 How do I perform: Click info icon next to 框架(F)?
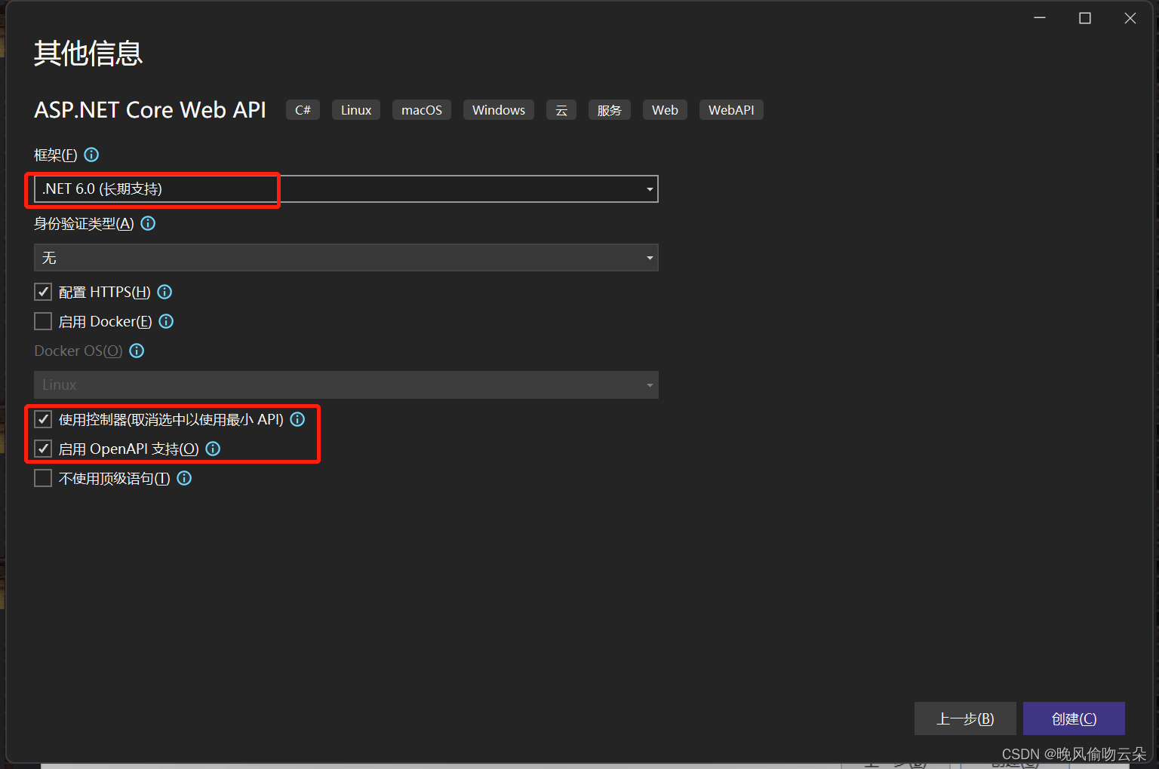(x=91, y=155)
